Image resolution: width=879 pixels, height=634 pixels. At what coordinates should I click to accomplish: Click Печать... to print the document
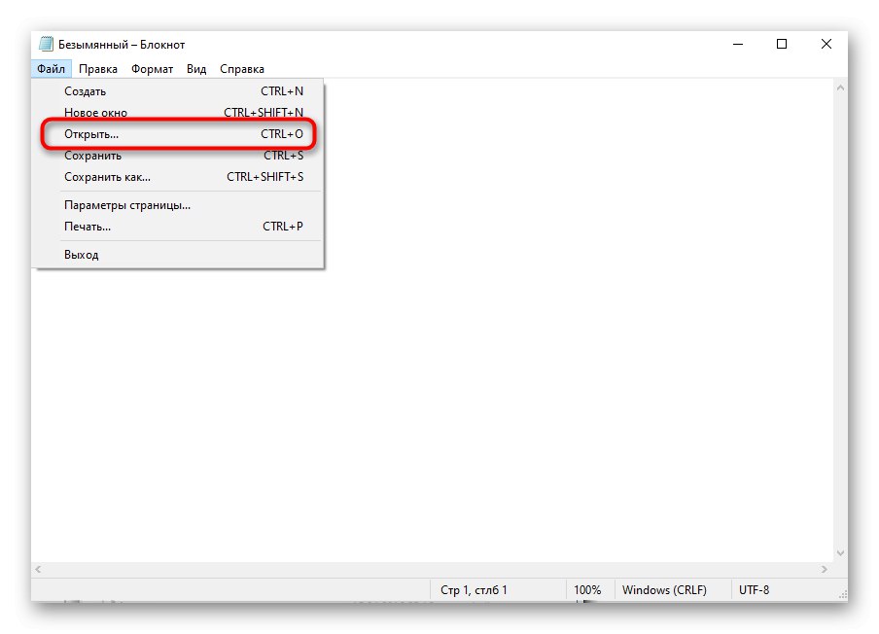(x=89, y=226)
